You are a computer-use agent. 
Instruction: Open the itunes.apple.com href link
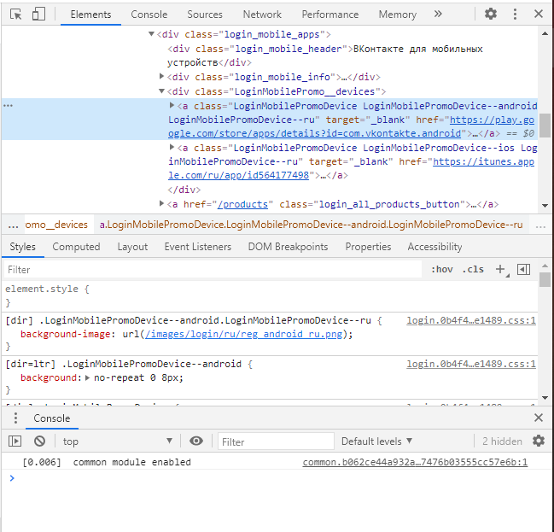pos(351,168)
